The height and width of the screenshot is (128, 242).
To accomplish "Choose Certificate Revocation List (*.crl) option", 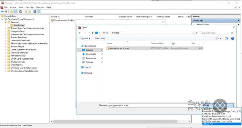I will click(221, 116).
